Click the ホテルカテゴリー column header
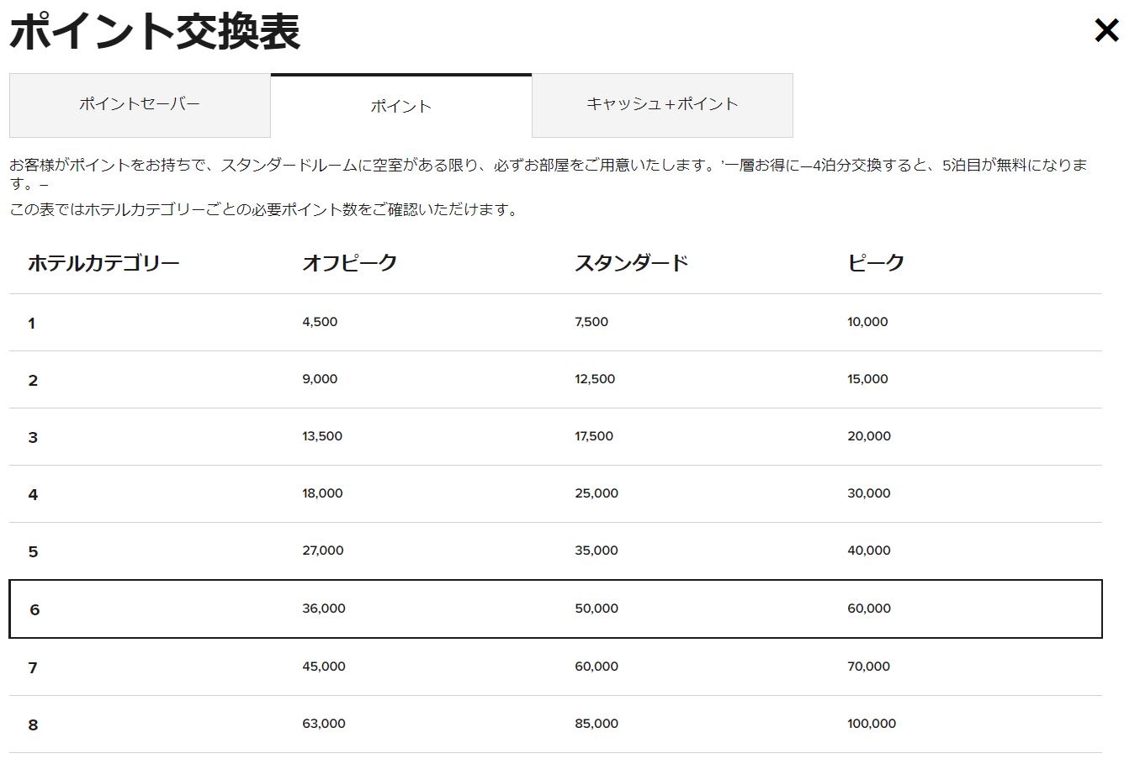The width and height of the screenshot is (1140, 764). pyautogui.click(x=103, y=263)
